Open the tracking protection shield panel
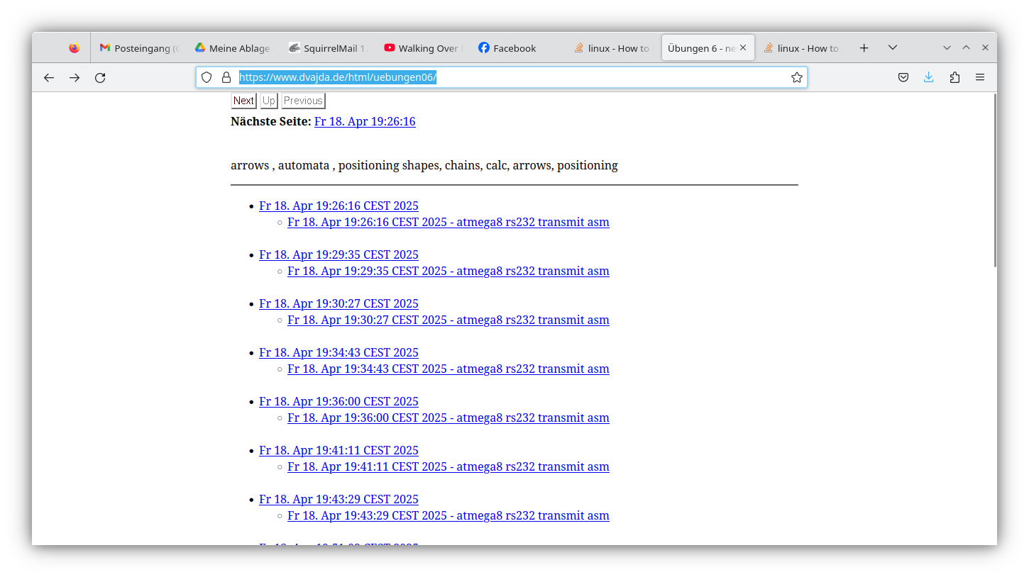 [x=207, y=78]
